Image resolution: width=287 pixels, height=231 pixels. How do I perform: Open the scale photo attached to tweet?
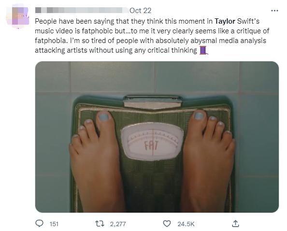pos(157,137)
